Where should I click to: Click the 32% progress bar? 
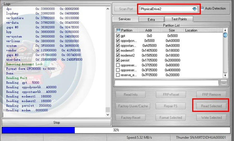[x=116, y=130]
